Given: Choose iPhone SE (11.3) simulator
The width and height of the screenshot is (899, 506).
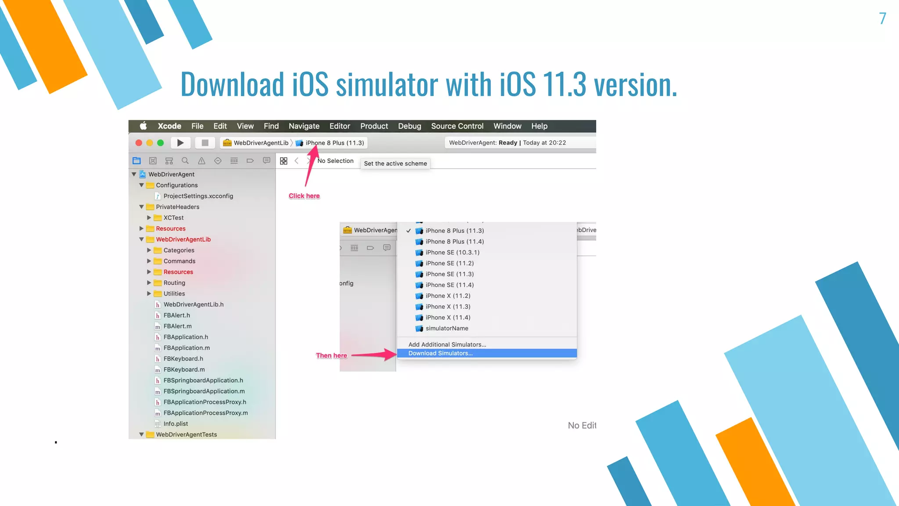Looking at the screenshot, I should [486, 274].
